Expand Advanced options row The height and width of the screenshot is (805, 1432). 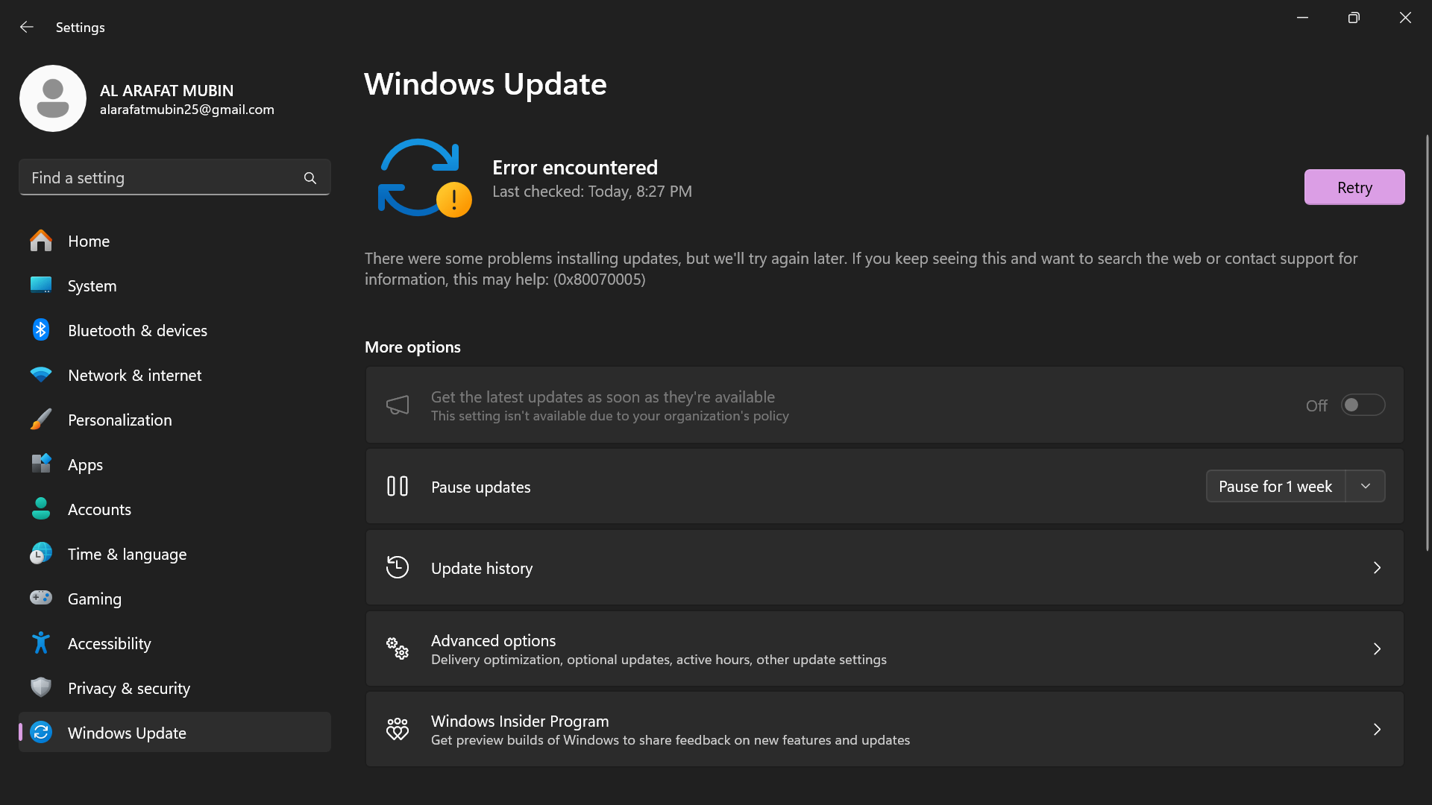pos(885,648)
